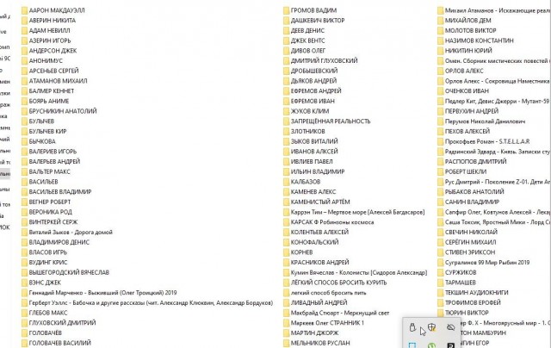Click the folder icon beside ТРОФИМОВ ЕРОФЕЙ

pyautogui.click(x=440, y=302)
